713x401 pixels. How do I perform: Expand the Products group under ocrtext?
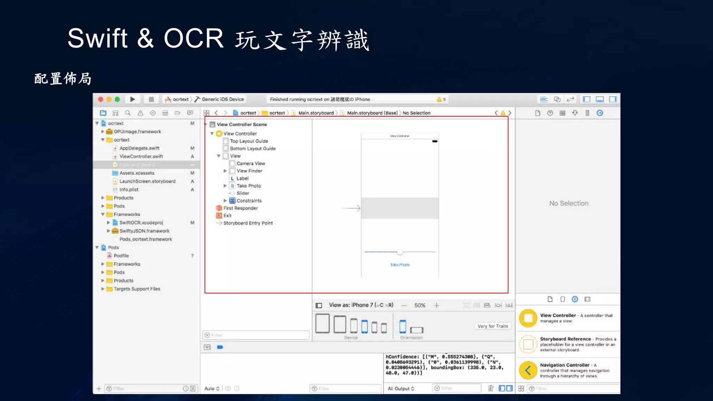(103, 198)
